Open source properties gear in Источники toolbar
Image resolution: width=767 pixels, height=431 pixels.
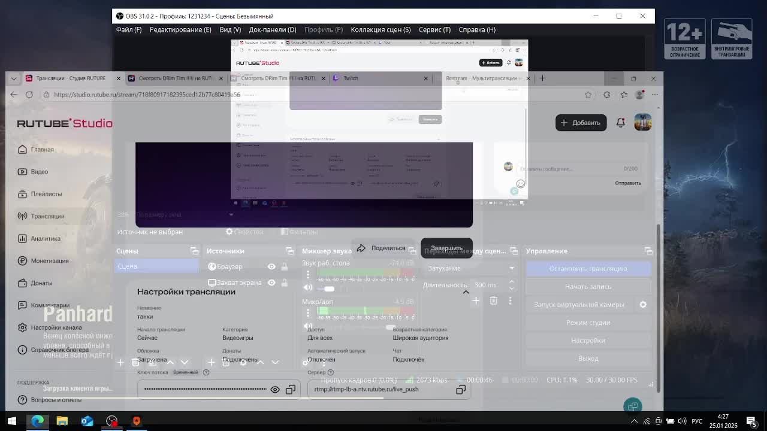click(243, 362)
